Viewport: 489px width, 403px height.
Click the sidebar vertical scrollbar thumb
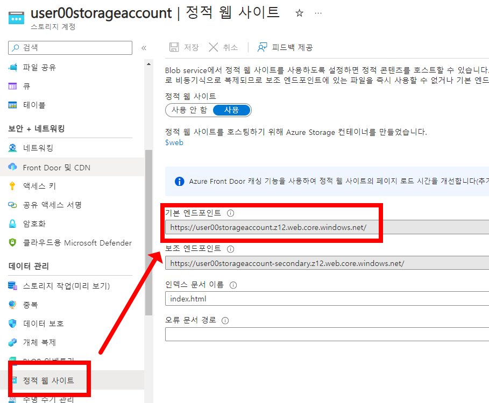click(x=149, y=233)
